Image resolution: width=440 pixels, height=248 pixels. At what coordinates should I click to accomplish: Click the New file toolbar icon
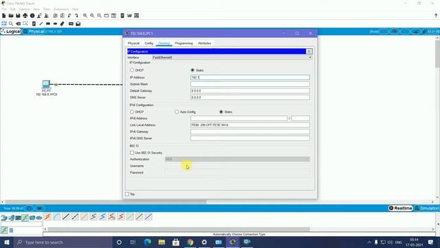point(4,16)
